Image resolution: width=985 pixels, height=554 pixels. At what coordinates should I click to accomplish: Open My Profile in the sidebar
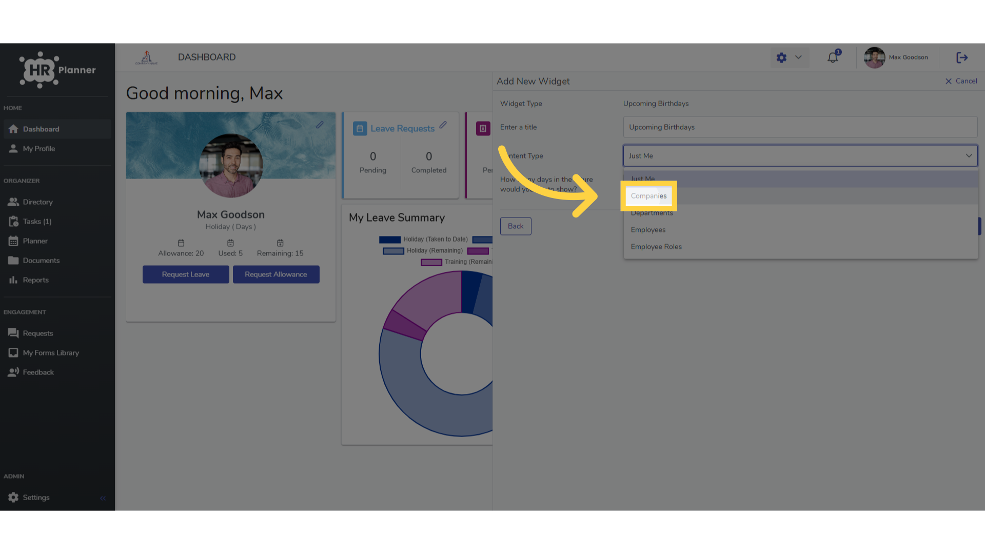(x=57, y=149)
